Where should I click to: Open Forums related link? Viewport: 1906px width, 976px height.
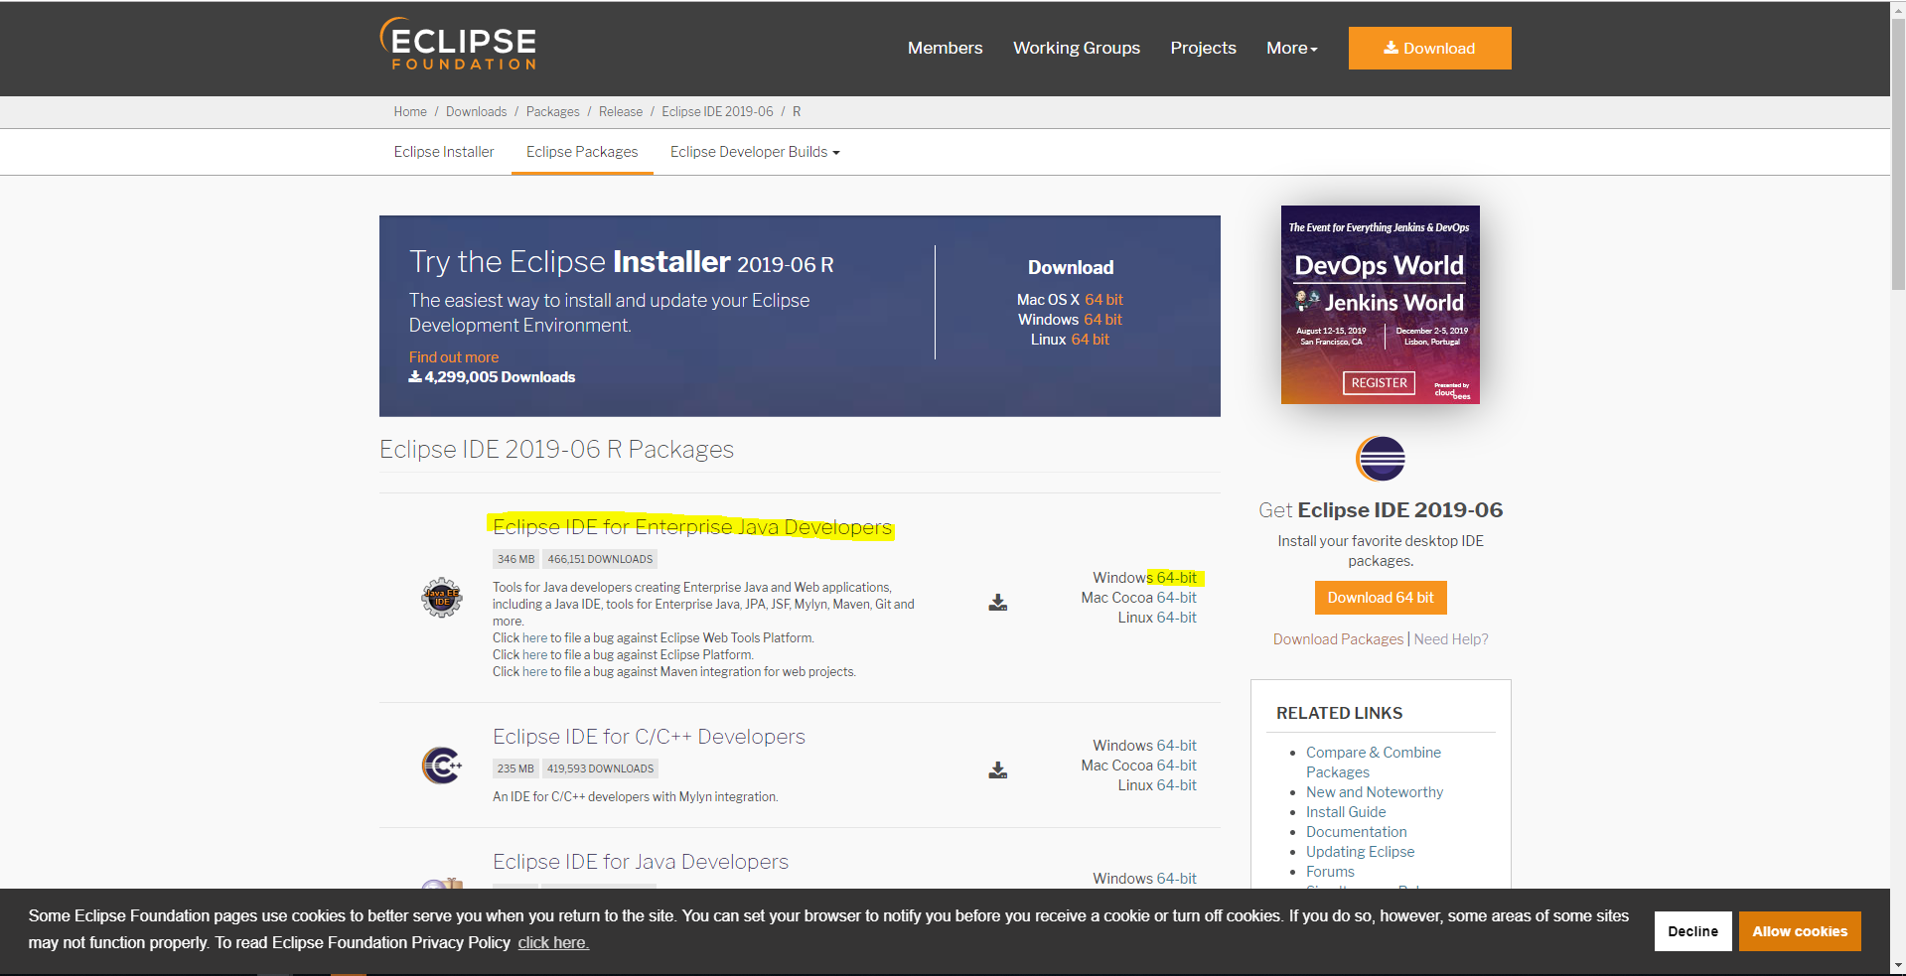click(x=1330, y=872)
